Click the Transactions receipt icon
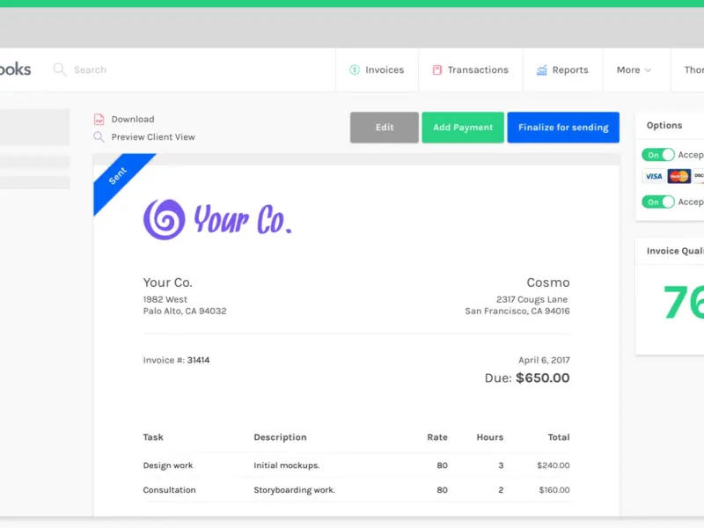This screenshot has height=528, width=704. click(436, 70)
